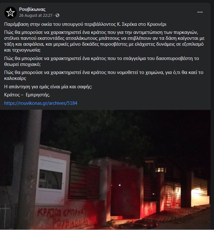The height and width of the screenshot is (230, 214).
Task: Click the paragraph mentioning δασοπυροσβέστη
Action: (x=102, y=61)
